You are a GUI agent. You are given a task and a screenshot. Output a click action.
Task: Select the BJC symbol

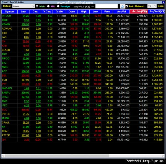coord(4,63)
